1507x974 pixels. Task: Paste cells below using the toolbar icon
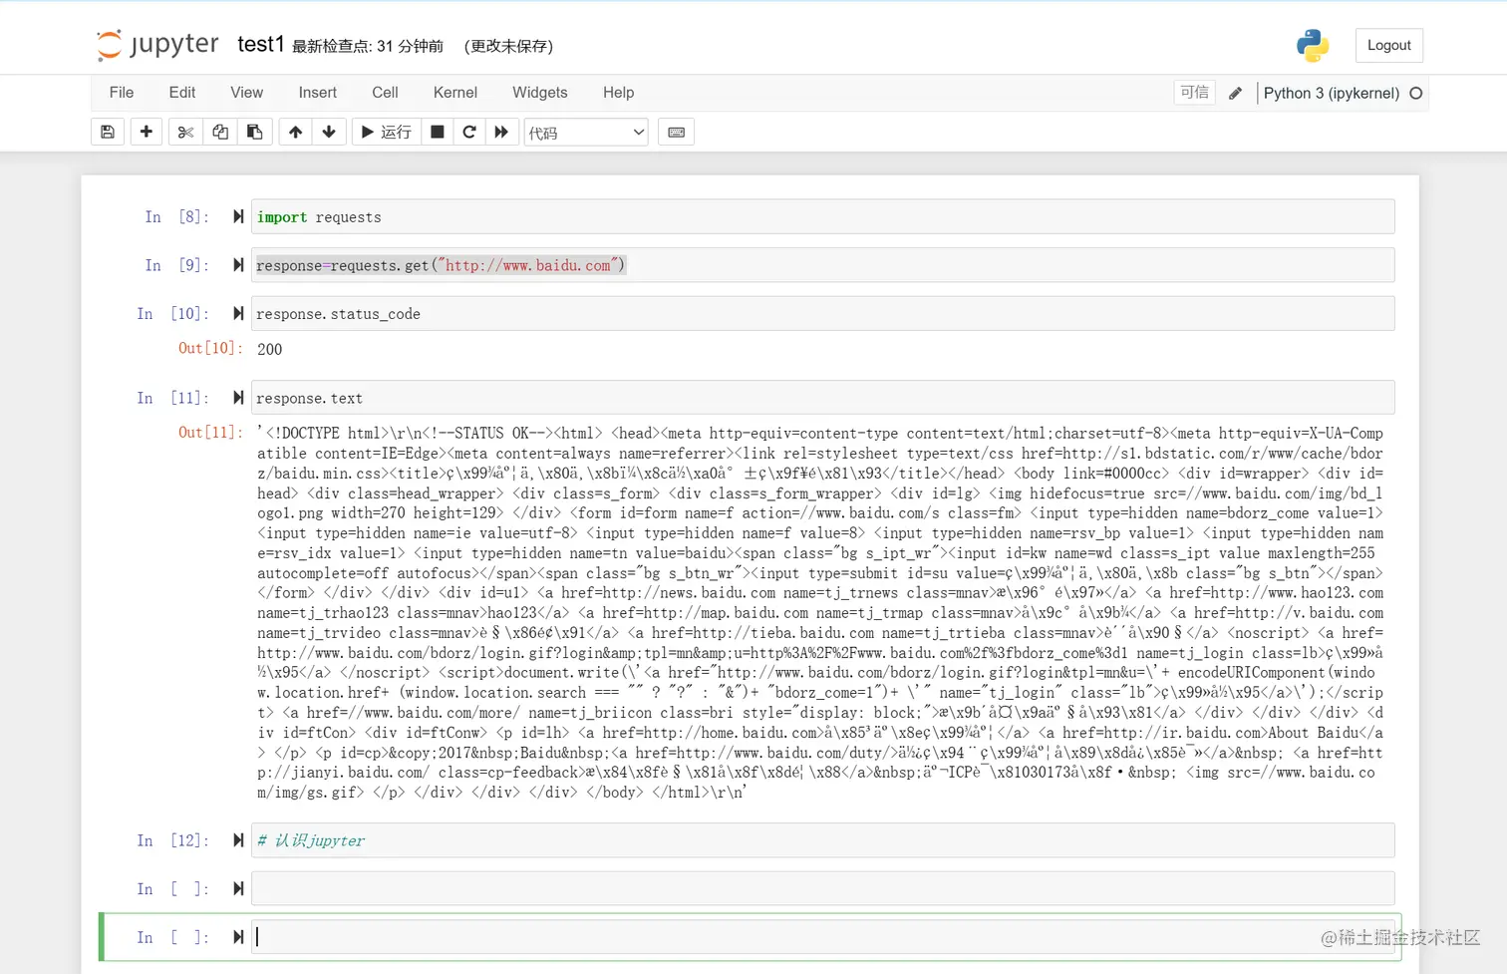pos(254,132)
